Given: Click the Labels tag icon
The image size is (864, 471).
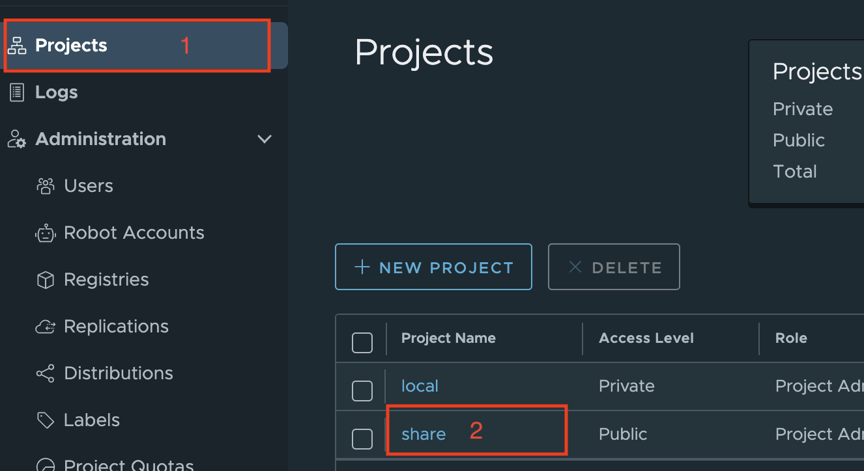Looking at the screenshot, I should (46, 420).
